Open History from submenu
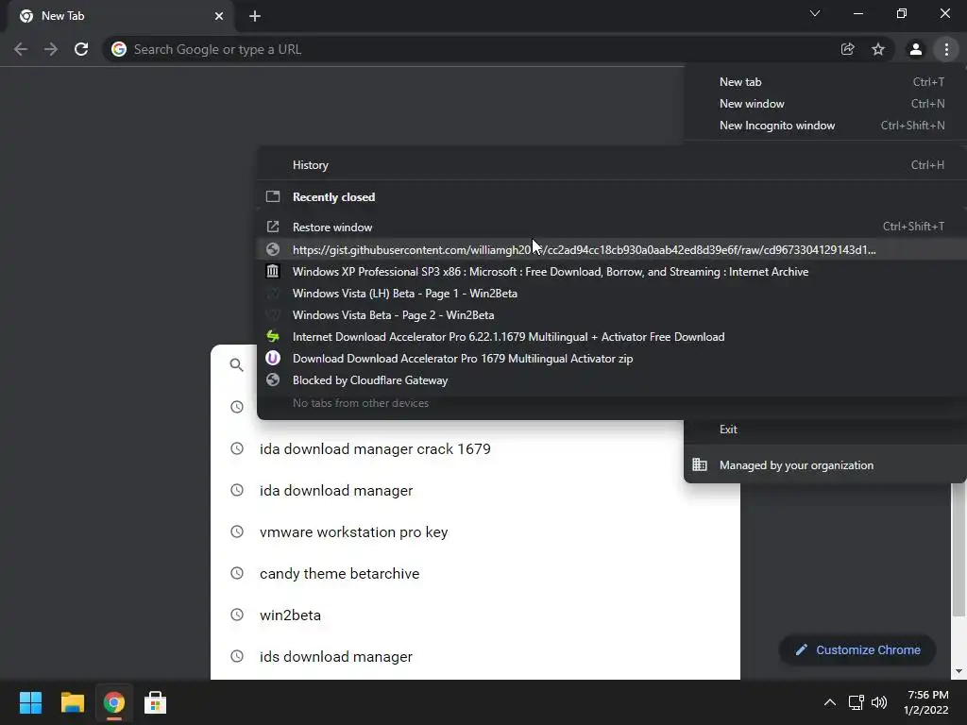The width and height of the screenshot is (967, 725). [612, 164]
